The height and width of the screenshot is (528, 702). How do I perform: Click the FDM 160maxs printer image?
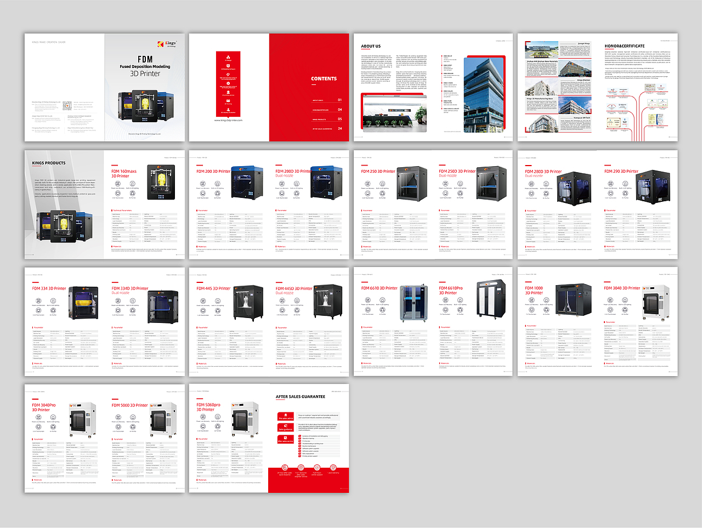[161, 182]
